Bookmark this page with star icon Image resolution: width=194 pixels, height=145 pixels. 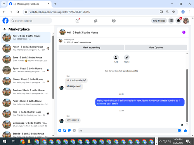pyautogui.click(x=173, y=12)
